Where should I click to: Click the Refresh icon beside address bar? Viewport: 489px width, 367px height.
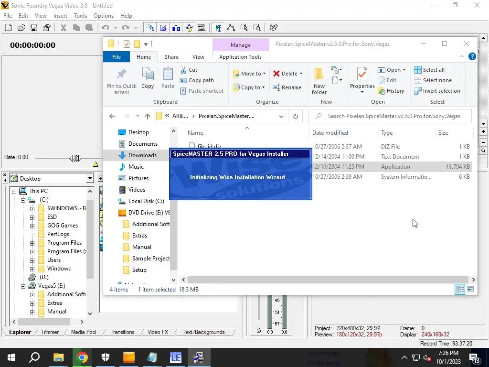click(295, 116)
